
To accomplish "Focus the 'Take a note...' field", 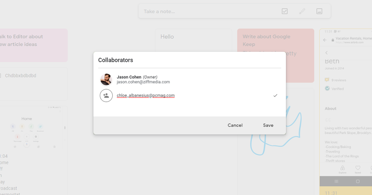I will click(205, 11).
